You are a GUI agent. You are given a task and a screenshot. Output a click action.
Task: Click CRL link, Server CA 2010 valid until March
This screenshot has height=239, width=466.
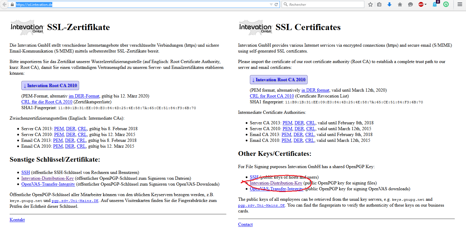[x=311, y=129]
